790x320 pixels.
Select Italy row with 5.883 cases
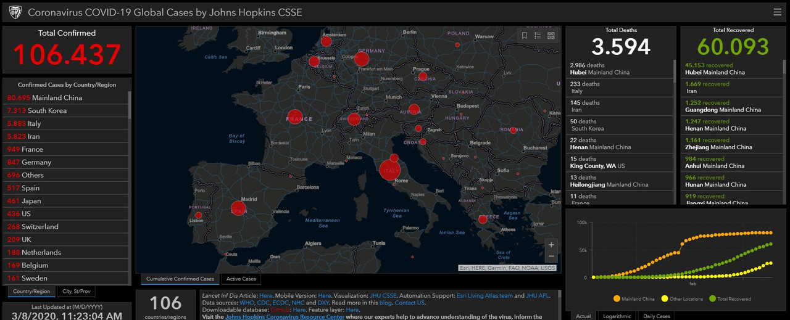click(x=67, y=123)
